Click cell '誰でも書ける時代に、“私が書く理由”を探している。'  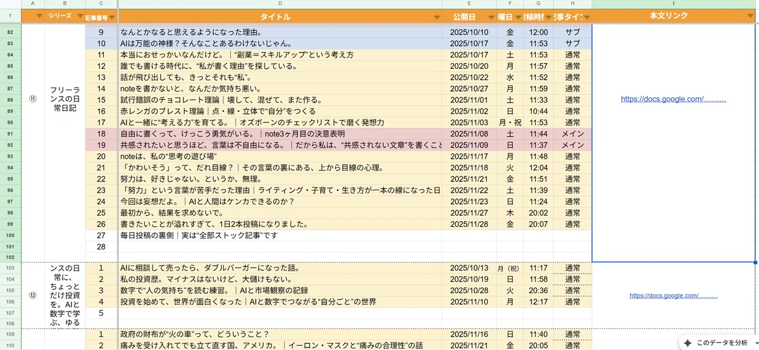(280, 66)
